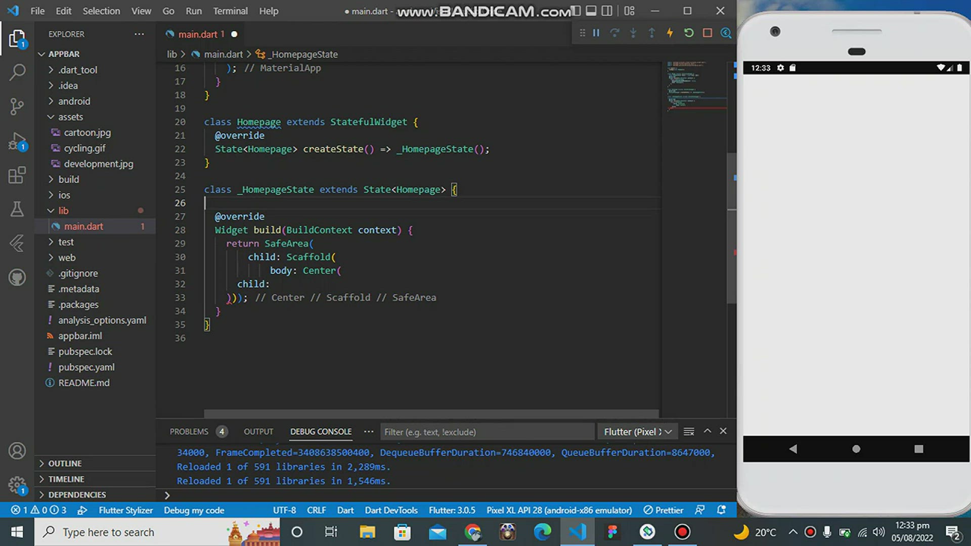
Task: Open the GitHub view in activity bar
Action: coord(17,277)
